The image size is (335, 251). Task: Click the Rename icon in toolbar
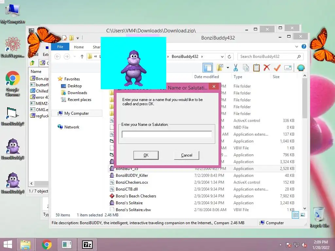coord(288,68)
